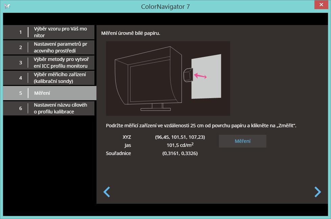Click the coordinates value (0,3161, 0,3326)
The image size is (331, 219).
(x=180, y=153)
